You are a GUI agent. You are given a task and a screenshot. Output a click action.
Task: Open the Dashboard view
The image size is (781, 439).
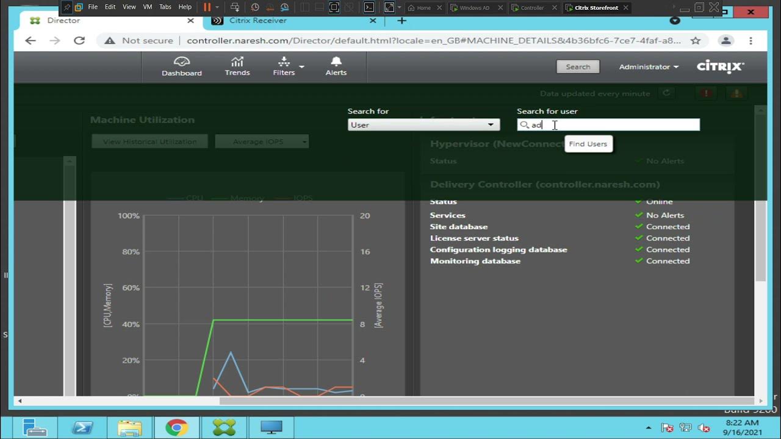181,66
